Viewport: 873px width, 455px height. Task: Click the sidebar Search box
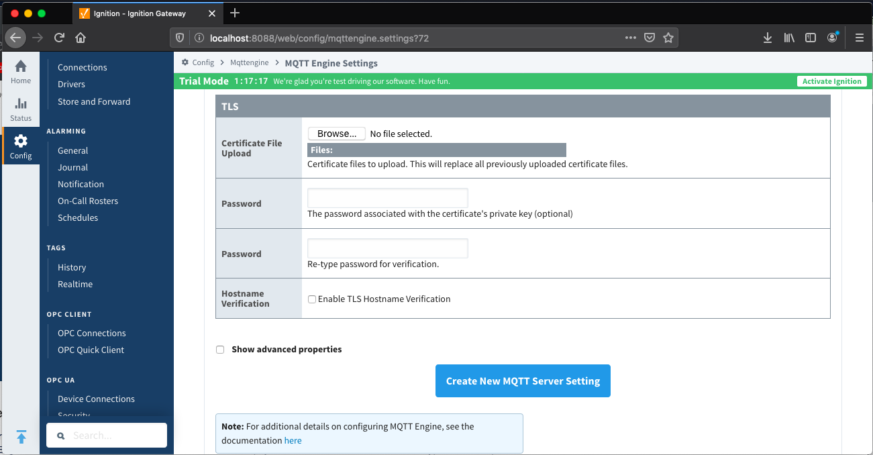click(x=107, y=436)
